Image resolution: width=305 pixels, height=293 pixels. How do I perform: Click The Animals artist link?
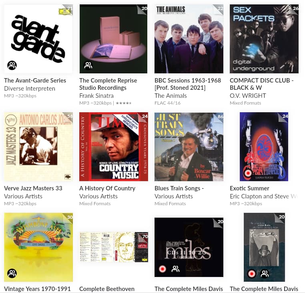pos(171,96)
